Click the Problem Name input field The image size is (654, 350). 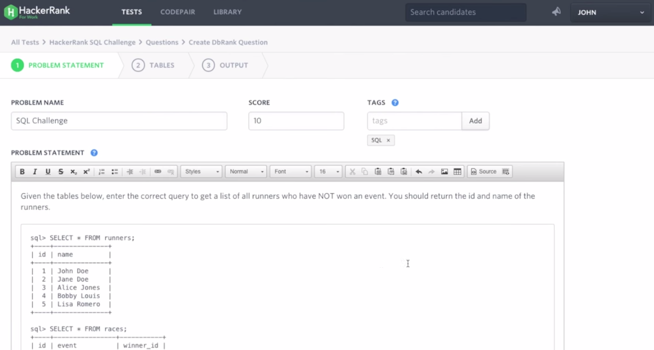pos(119,121)
